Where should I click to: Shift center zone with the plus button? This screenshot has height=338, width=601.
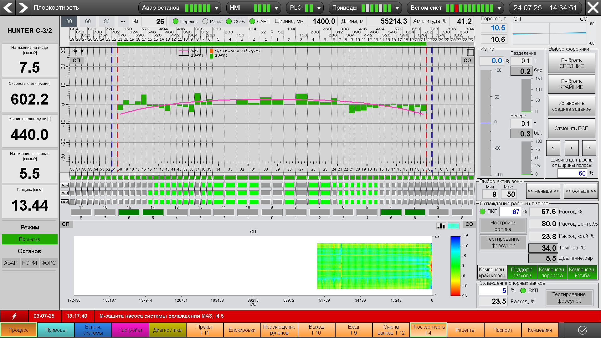click(x=571, y=148)
